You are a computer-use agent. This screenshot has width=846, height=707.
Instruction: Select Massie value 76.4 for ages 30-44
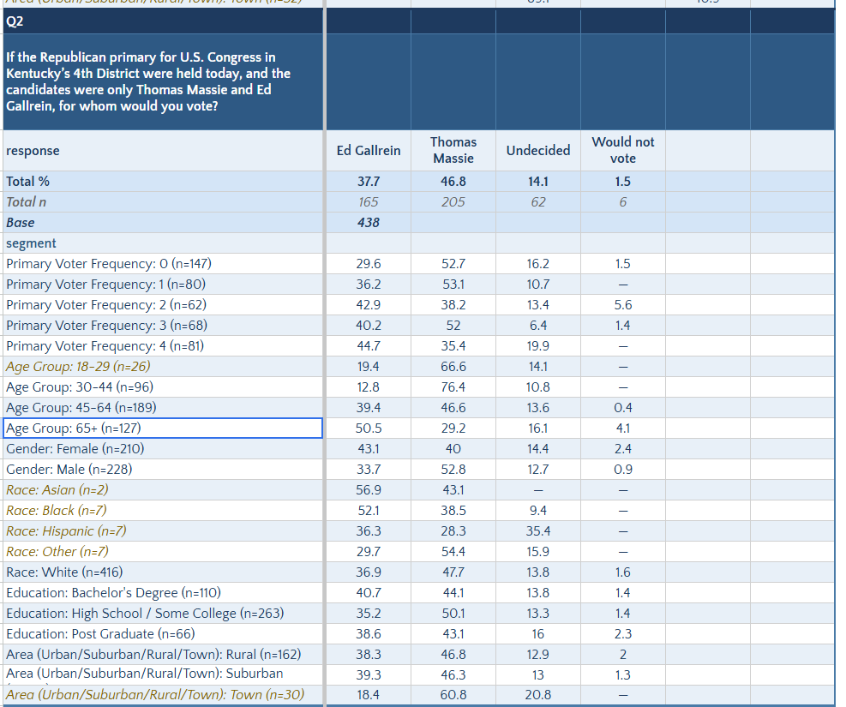pyautogui.click(x=453, y=387)
